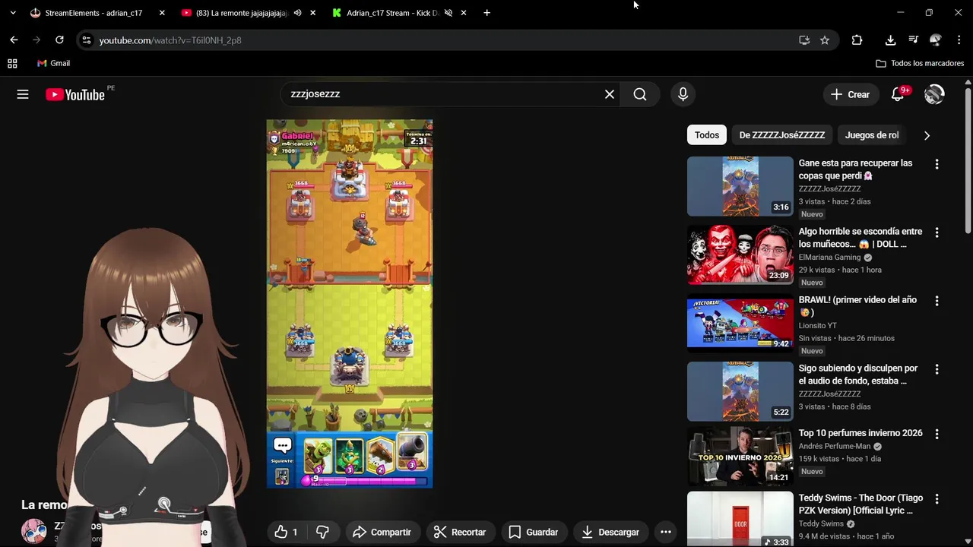
Task: Open ElMariana Gaming channel name
Action: tap(829, 258)
